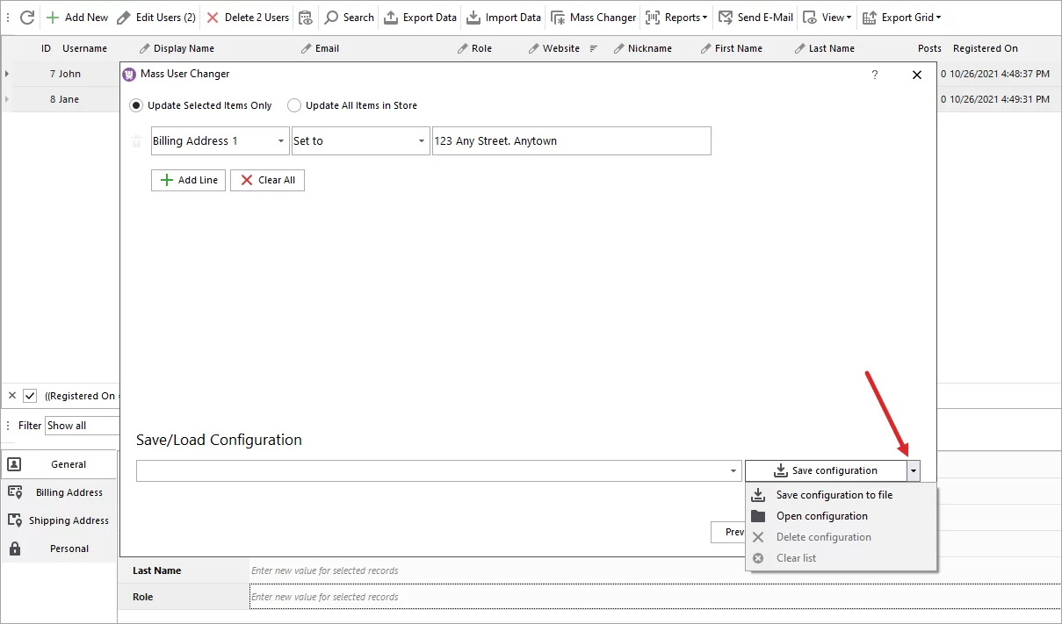This screenshot has height=624, width=1062.
Task: Select the Update All Items in Store option
Action: click(x=294, y=104)
